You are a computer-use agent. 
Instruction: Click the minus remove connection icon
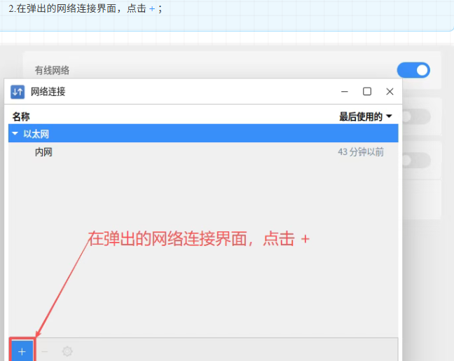[x=45, y=351]
